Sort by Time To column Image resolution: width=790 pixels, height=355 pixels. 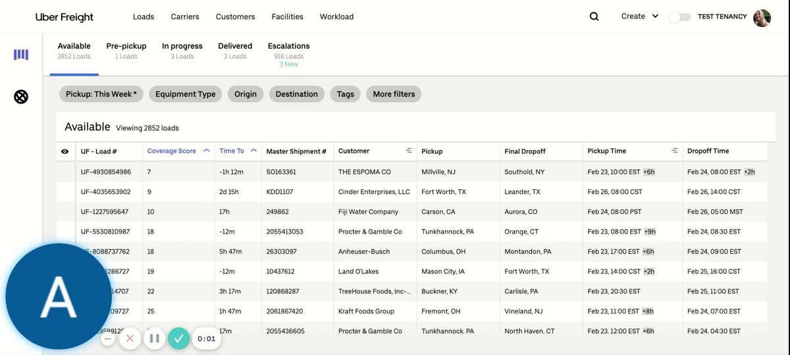click(x=238, y=151)
